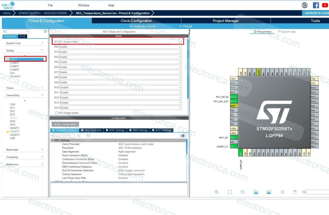Switch to System view of the chip
This screenshot has height=215, width=329.
285,31
